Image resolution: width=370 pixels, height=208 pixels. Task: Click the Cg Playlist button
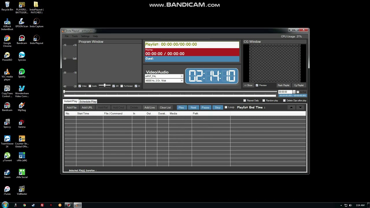pos(299,85)
